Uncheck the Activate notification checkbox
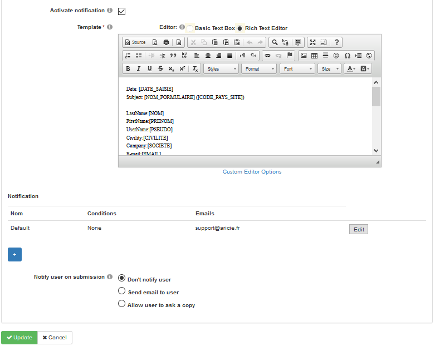Viewport: 435px width, 346px height. 121,11
